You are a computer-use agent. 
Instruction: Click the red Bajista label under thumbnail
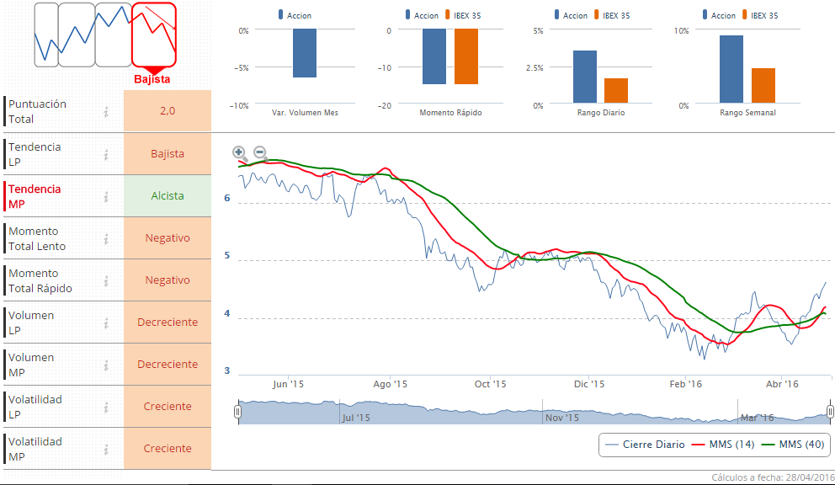(152, 79)
